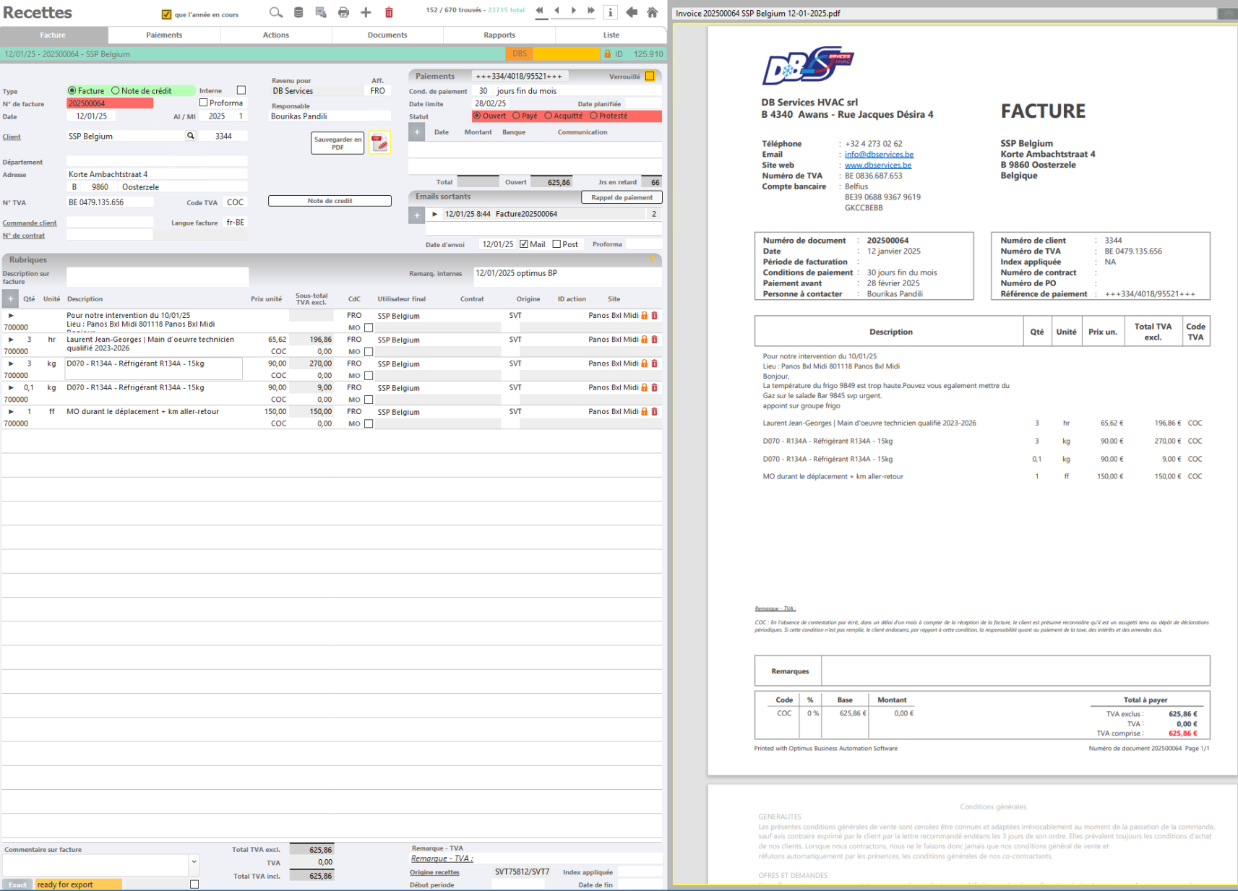Set status to Acquitté

548,116
